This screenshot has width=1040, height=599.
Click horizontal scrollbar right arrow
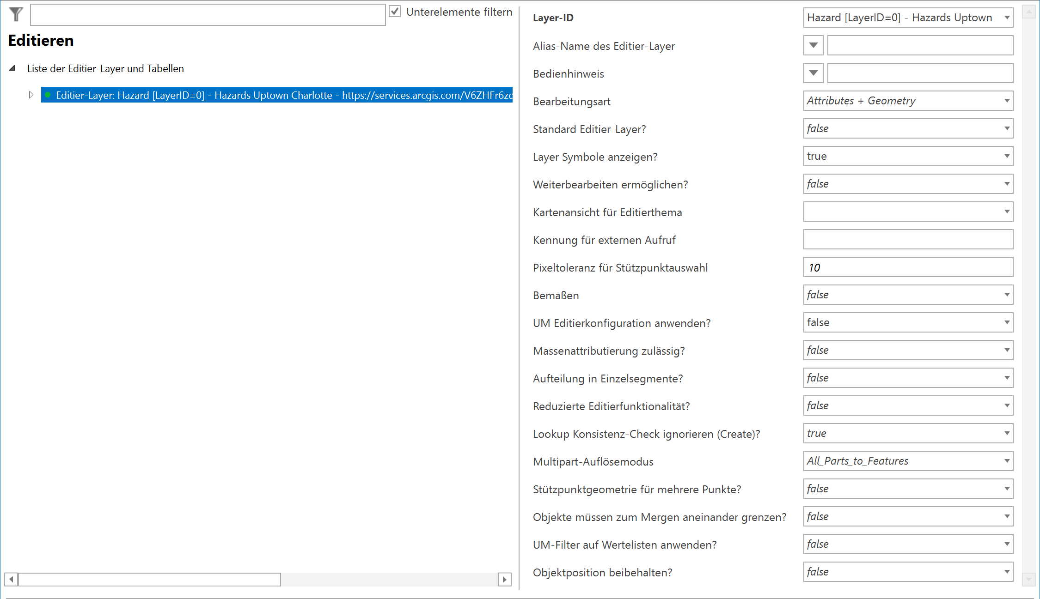pos(504,579)
